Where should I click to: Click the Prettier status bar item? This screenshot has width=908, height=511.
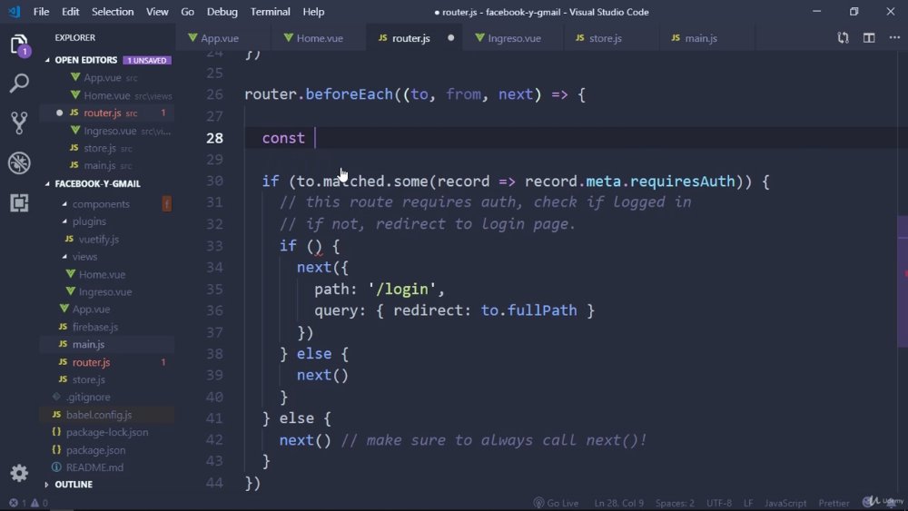pyautogui.click(x=834, y=503)
